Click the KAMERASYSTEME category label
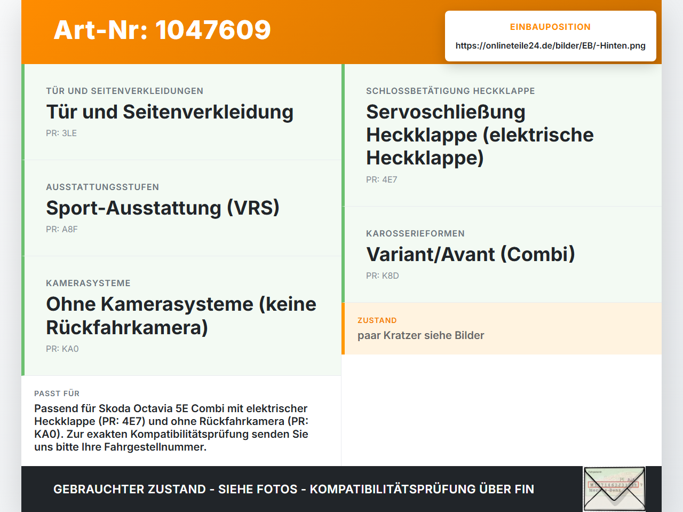 88,283
